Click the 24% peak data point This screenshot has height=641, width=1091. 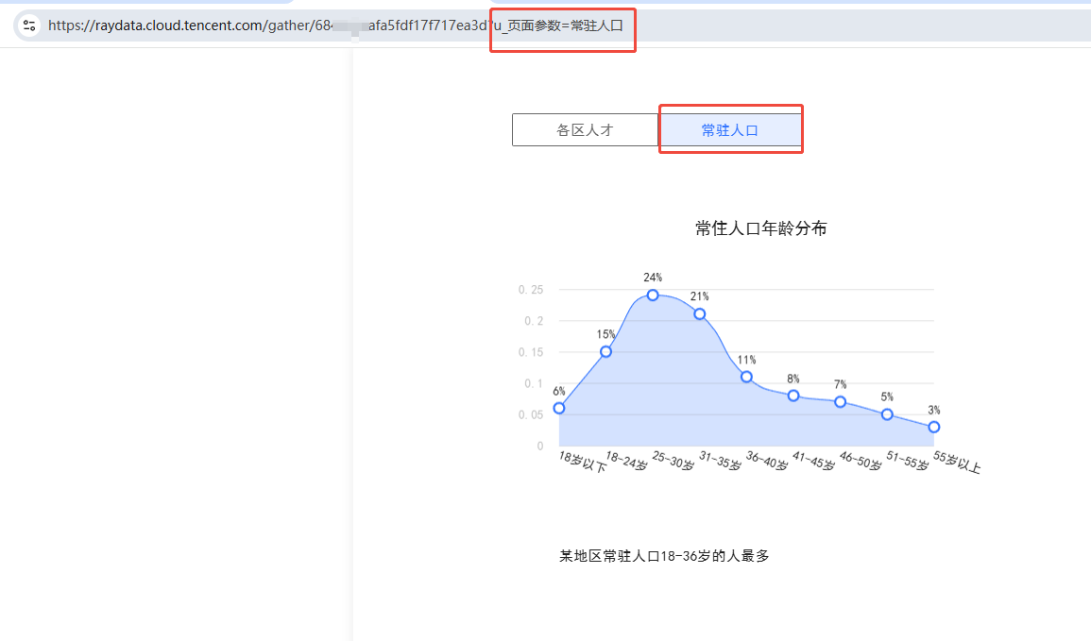653,295
